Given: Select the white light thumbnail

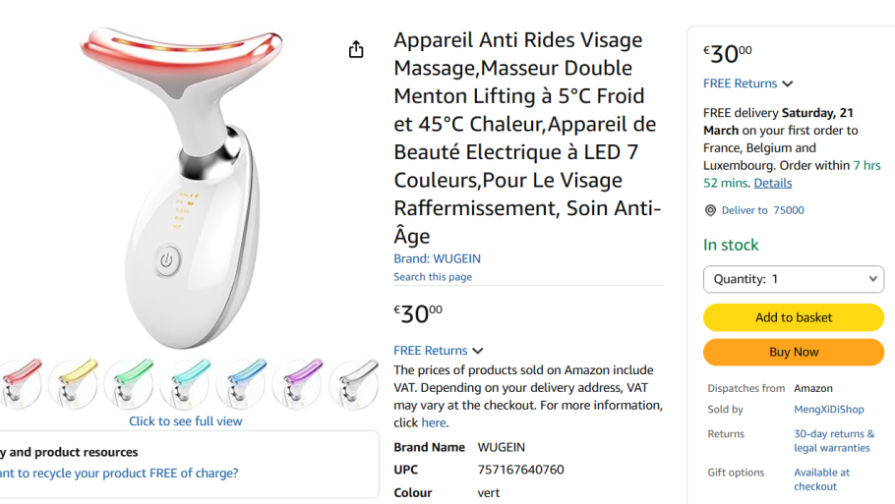Looking at the screenshot, I should click(x=353, y=382).
